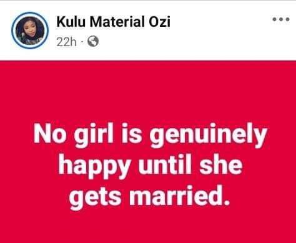This screenshot has width=296, height=243.
Task: Visit Kulu Material Ozi's profile name link
Action: click(x=113, y=22)
